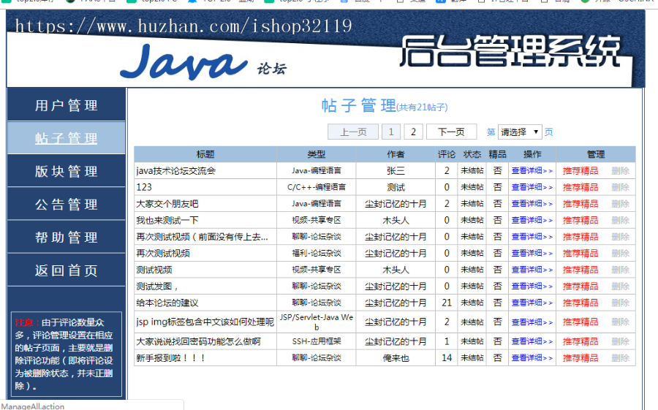Click the 评论 column header
The width and height of the screenshot is (658, 410).
coord(447,154)
